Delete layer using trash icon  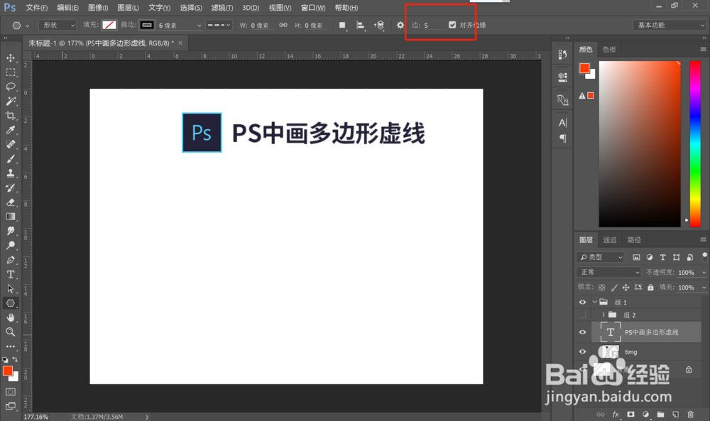click(x=691, y=414)
